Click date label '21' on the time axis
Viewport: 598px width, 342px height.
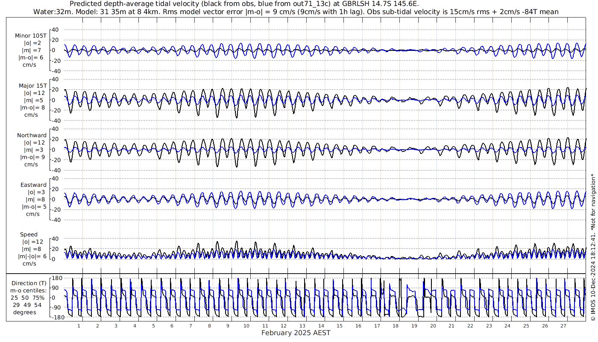pyautogui.click(x=451, y=326)
